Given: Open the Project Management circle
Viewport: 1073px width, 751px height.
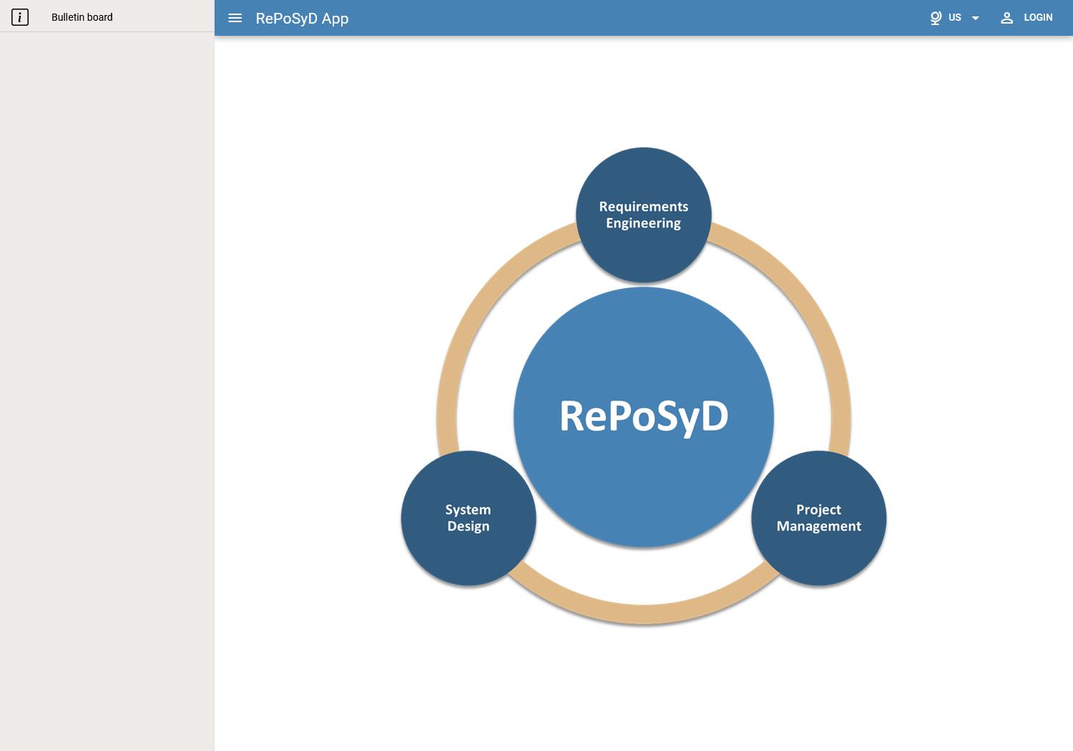Looking at the screenshot, I should pos(819,518).
